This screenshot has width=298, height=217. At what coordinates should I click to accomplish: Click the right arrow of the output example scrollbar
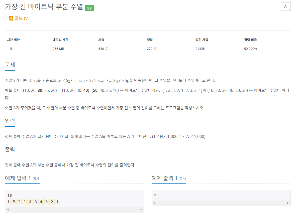(288, 203)
